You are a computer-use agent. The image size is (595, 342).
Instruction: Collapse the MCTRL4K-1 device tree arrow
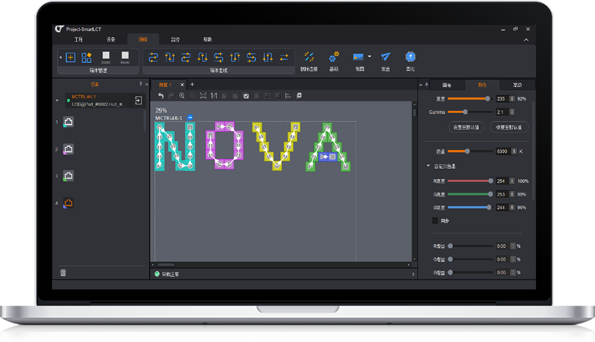57,100
